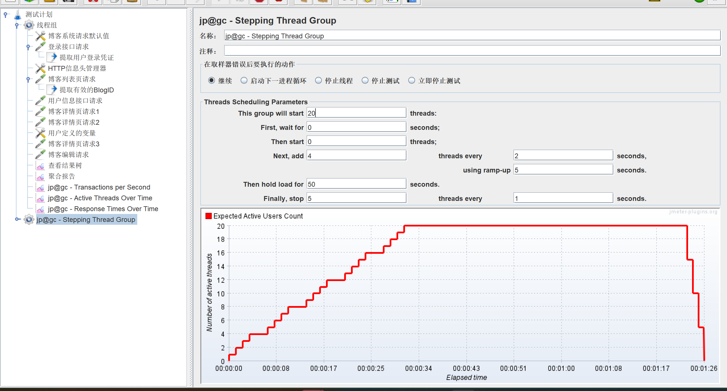The height and width of the screenshot is (391, 727).
Task: Select jp@gc - Active Threads Over Time
Action: coord(100,198)
